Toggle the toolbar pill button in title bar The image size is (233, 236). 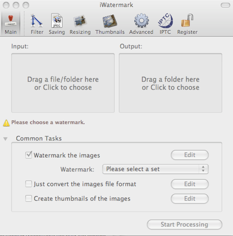[x=225, y=5]
